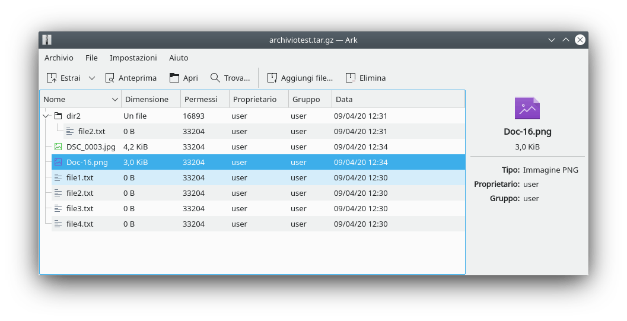The image size is (627, 321).
Task: Select the file4.txt row
Action: (x=79, y=224)
